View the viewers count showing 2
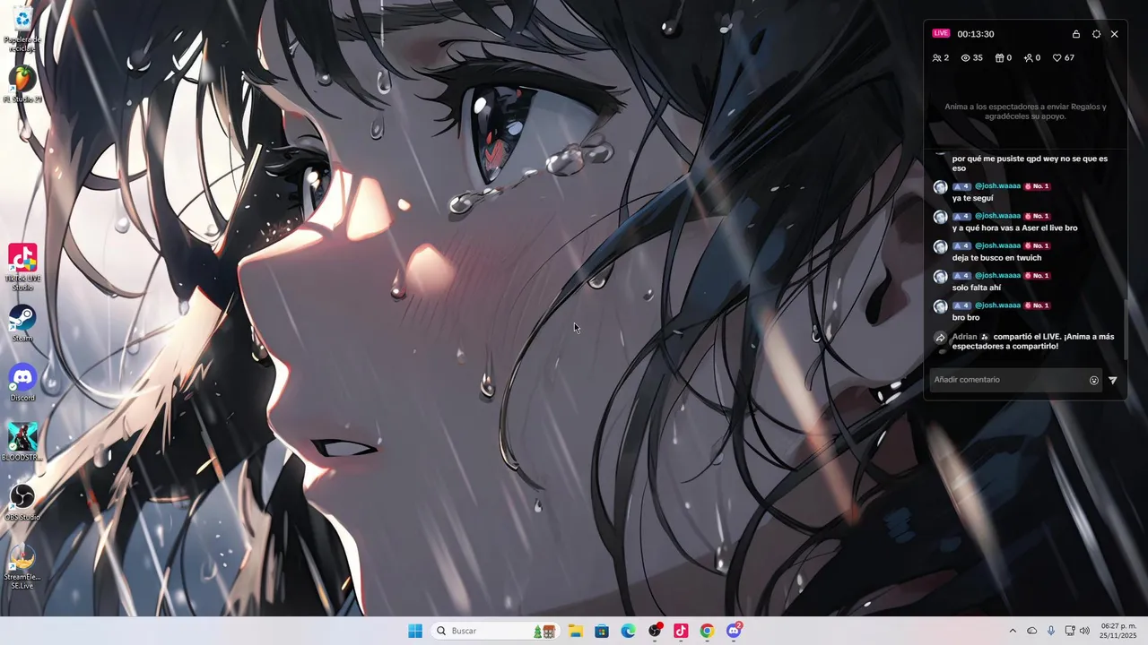1148x645 pixels. [x=940, y=57]
